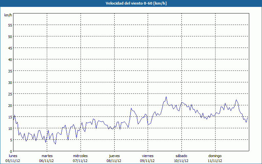
Task: Click the lowest trough of the wind line
Action: point(55,144)
